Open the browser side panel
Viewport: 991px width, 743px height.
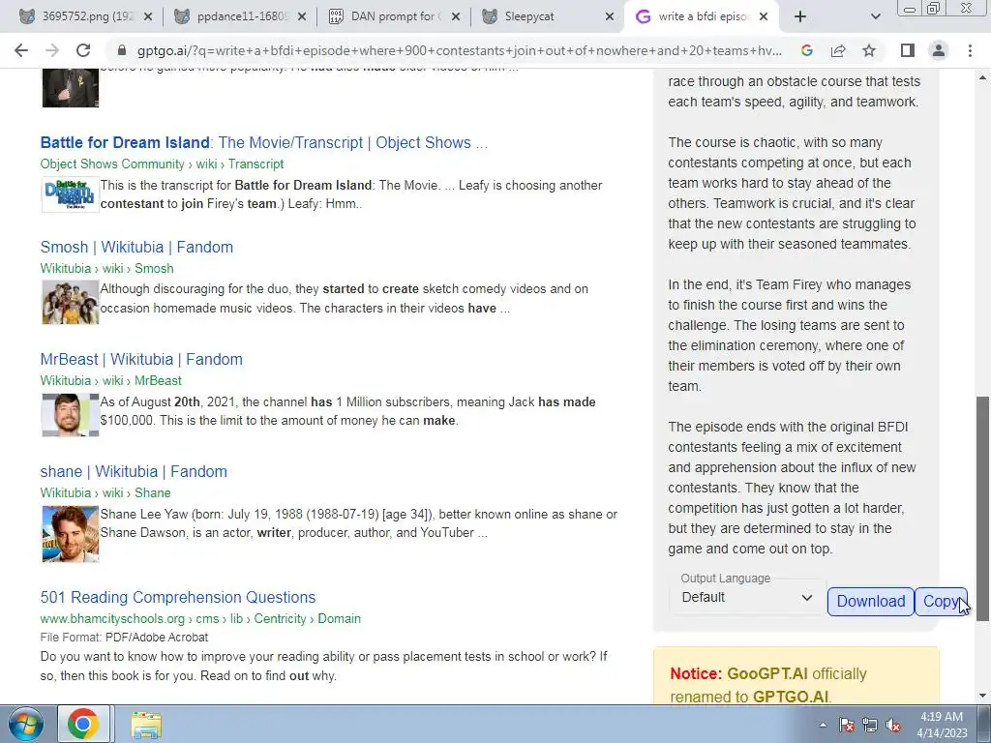click(908, 50)
